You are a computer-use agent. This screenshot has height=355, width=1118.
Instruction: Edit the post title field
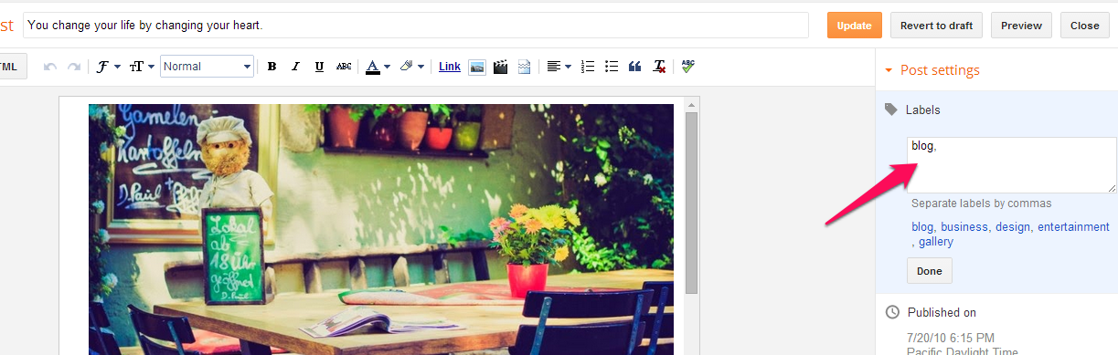(x=416, y=26)
